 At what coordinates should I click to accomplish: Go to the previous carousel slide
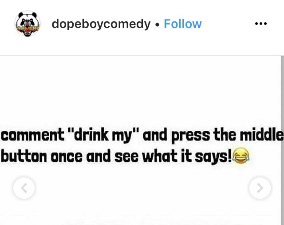click(24, 188)
